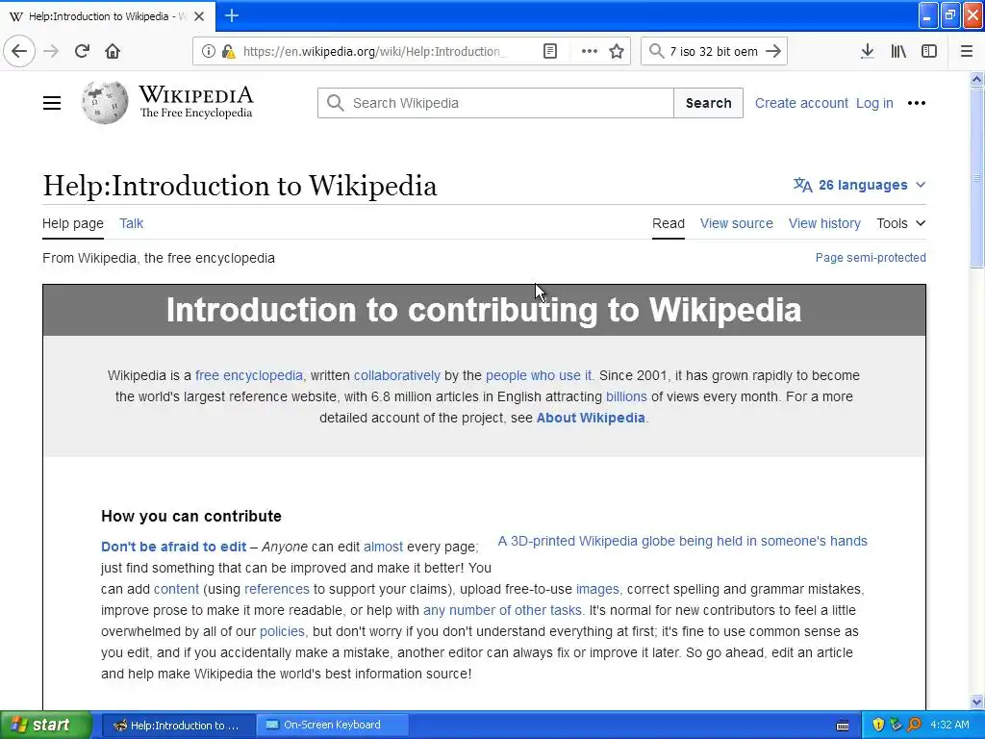Screen dimensions: 985x739
Task: Open Wikipedia personal tools ellipsis menu
Action: 917,103
